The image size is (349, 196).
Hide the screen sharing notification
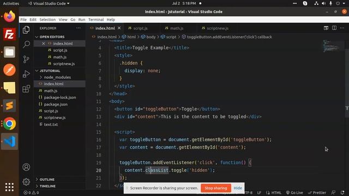238,188
